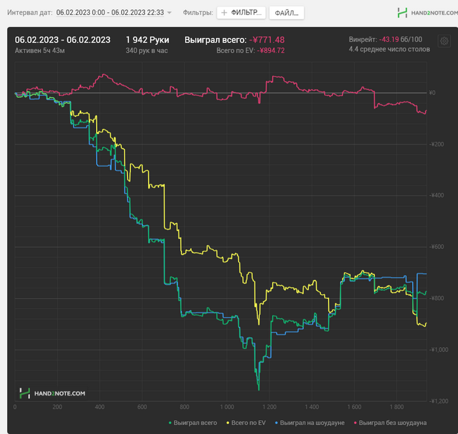This screenshot has width=458, height=434.
Task: Expand the date interval dropdown arrow
Action: pos(169,13)
